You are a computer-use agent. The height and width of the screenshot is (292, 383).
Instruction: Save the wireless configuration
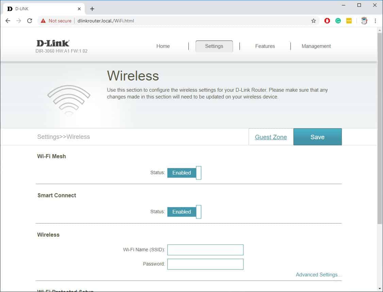tap(317, 137)
